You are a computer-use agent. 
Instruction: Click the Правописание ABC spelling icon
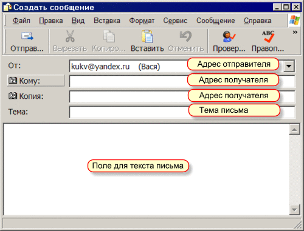tap(268, 36)
